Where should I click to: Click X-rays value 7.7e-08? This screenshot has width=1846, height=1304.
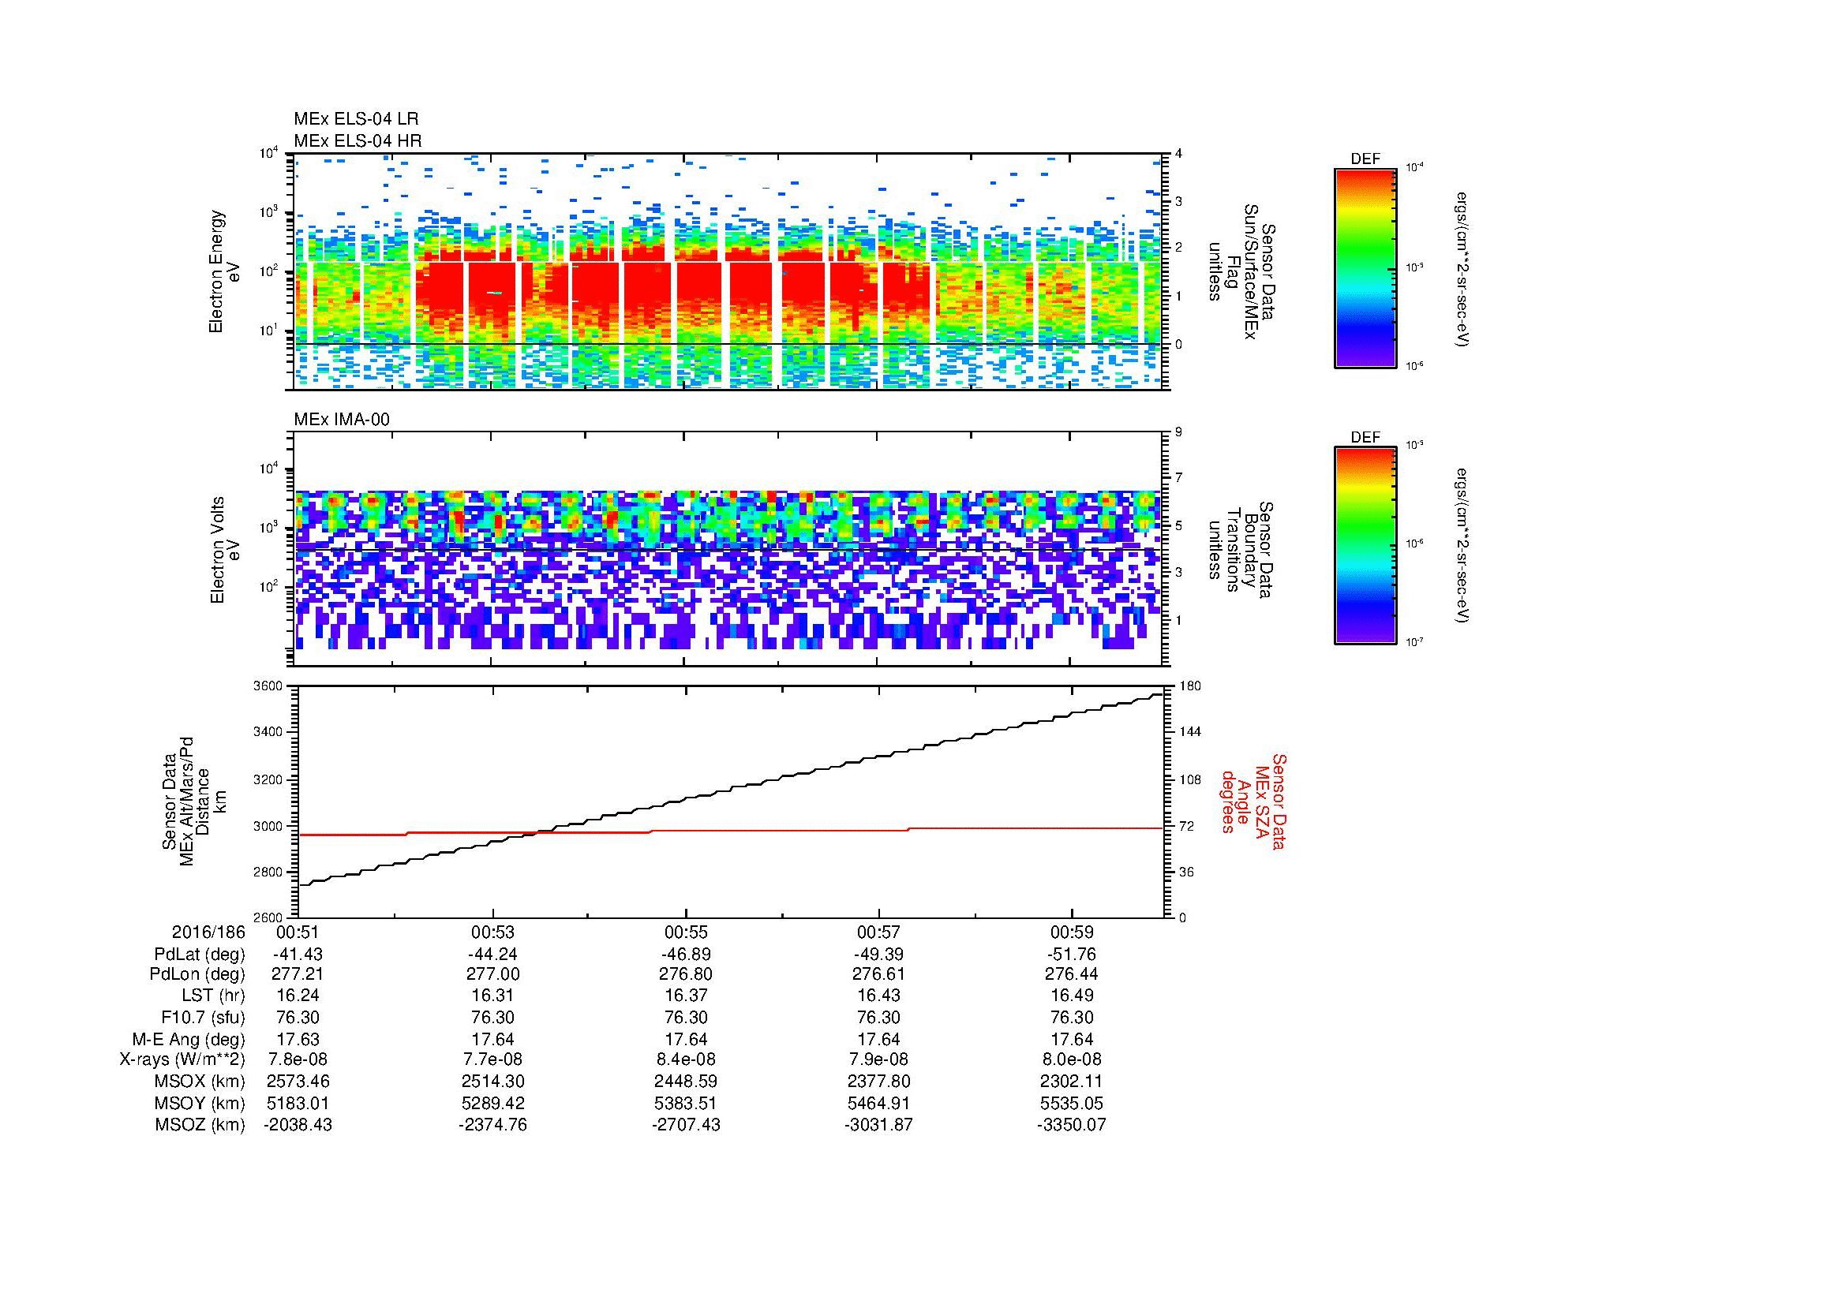coord(492,1059)
